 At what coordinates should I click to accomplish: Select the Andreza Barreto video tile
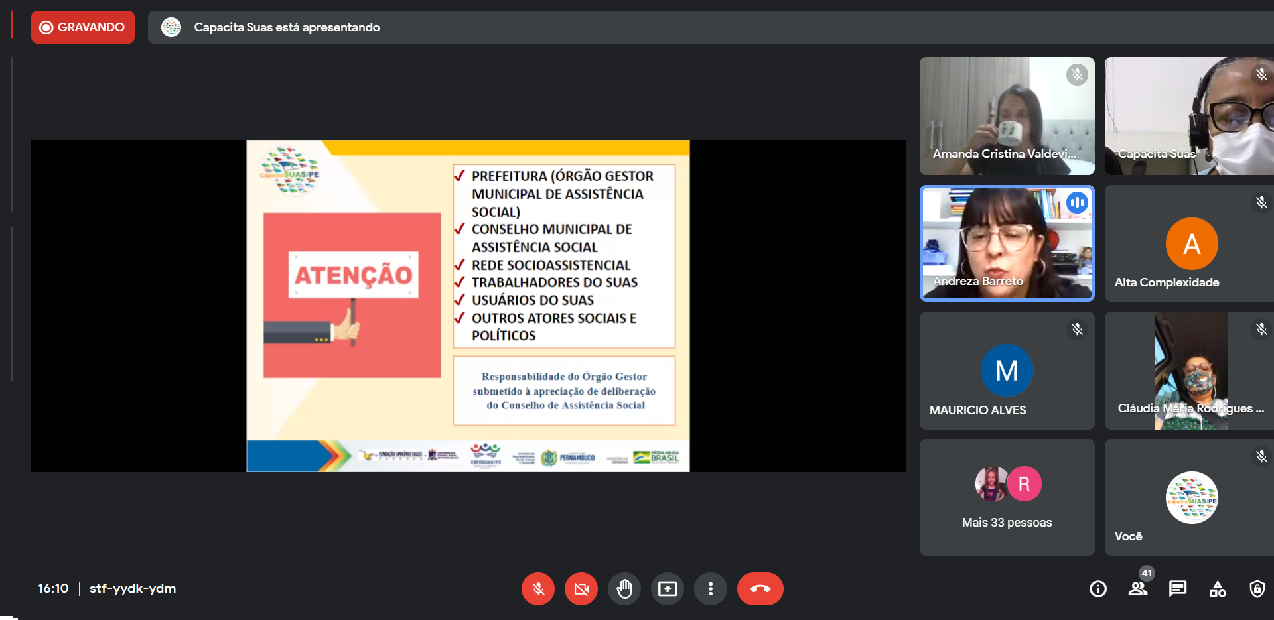[x=1007, y=243]
